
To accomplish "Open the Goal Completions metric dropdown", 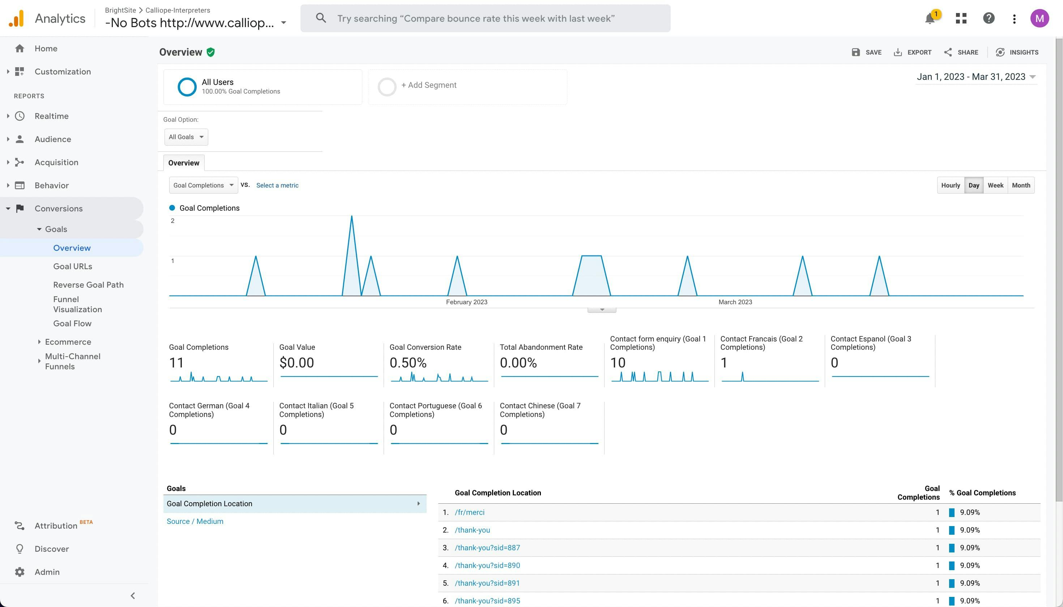I will click(203, 185).
